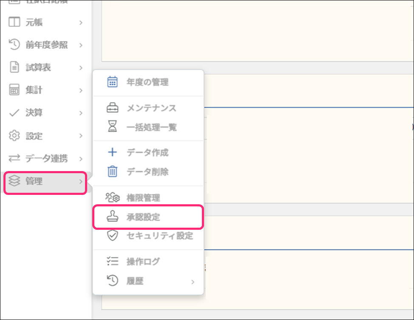Click the stamp icon for 承認設定
The width and height of the screenshot is (414, 320).
point(112,217)
